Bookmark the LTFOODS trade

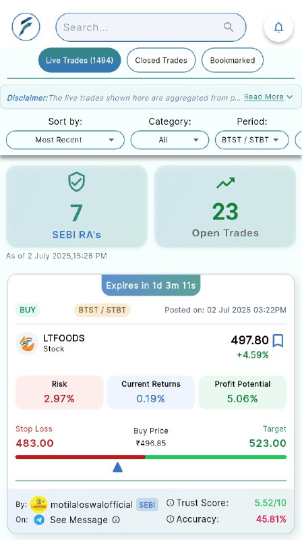coord(278,341)
